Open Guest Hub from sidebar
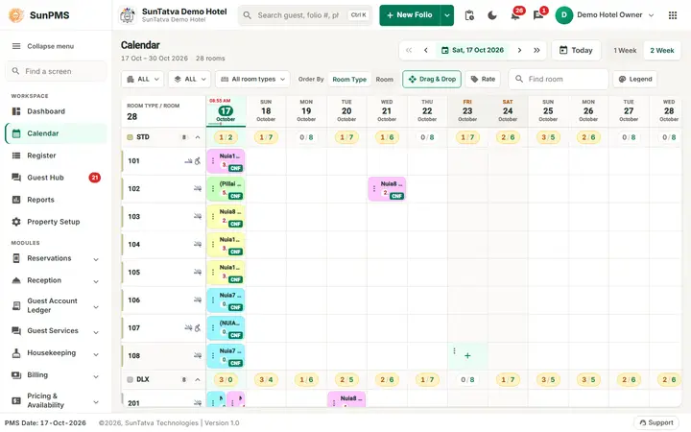Screen dimensions: 691x432 [x=56, y=178]
